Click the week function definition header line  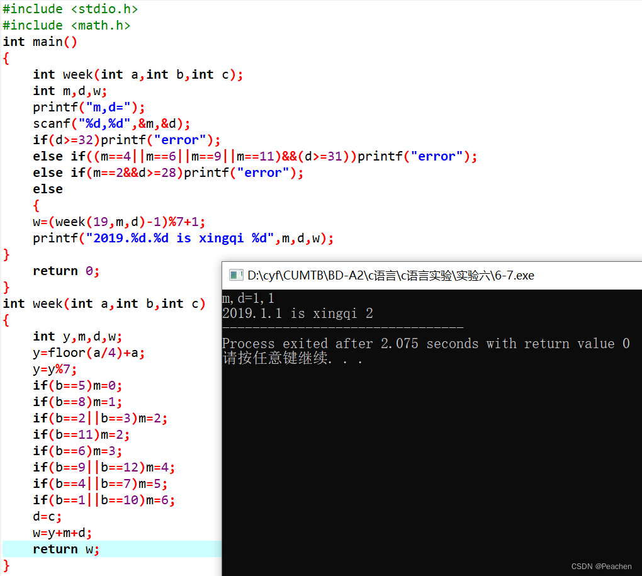click(104, 303)
